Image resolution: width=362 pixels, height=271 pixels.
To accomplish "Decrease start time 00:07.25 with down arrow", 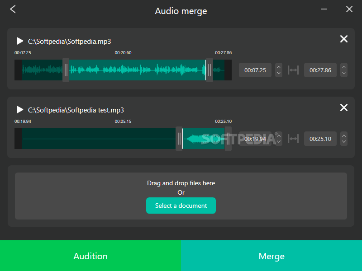I will (x=279, y=73).
